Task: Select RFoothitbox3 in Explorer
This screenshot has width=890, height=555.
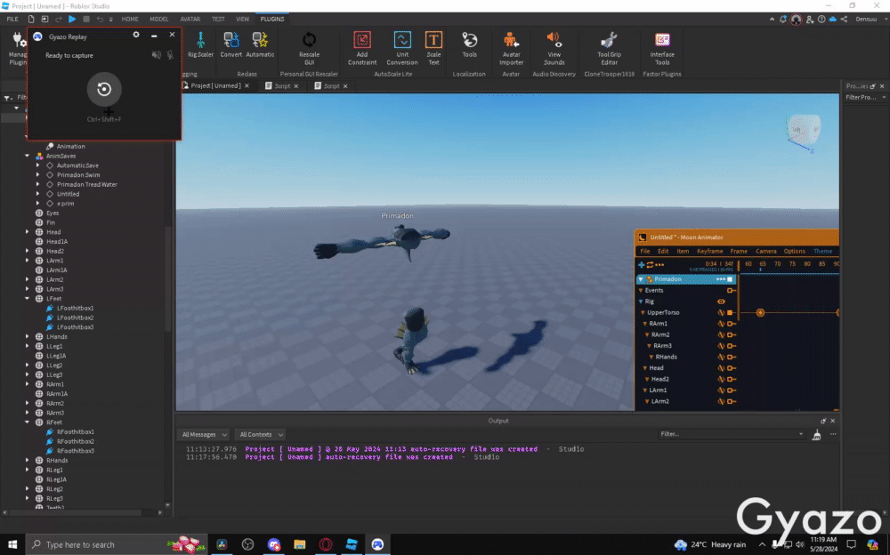Action: click(76, 451)
